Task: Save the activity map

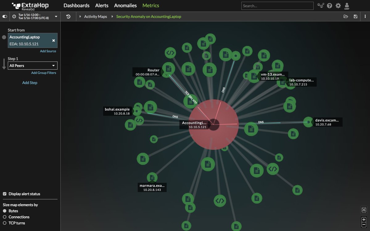Action: tap(356, 17)
